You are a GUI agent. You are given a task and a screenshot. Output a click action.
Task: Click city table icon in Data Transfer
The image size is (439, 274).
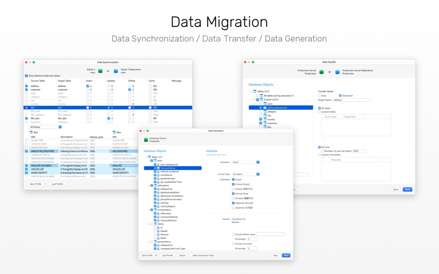(265, 116)
